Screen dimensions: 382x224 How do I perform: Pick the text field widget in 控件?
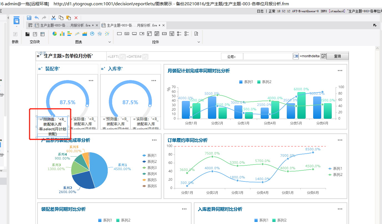(x=119, y=34)
